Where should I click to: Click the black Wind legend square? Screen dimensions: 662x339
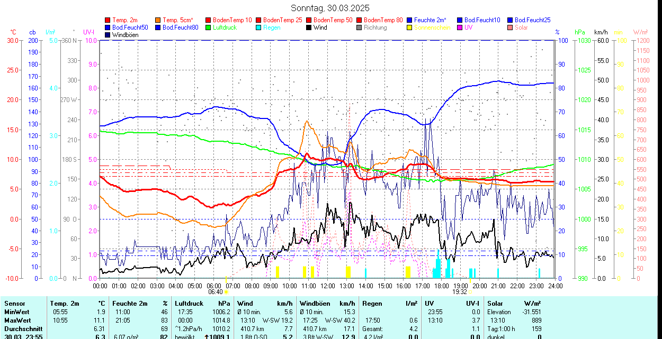(x=309, y=28)
